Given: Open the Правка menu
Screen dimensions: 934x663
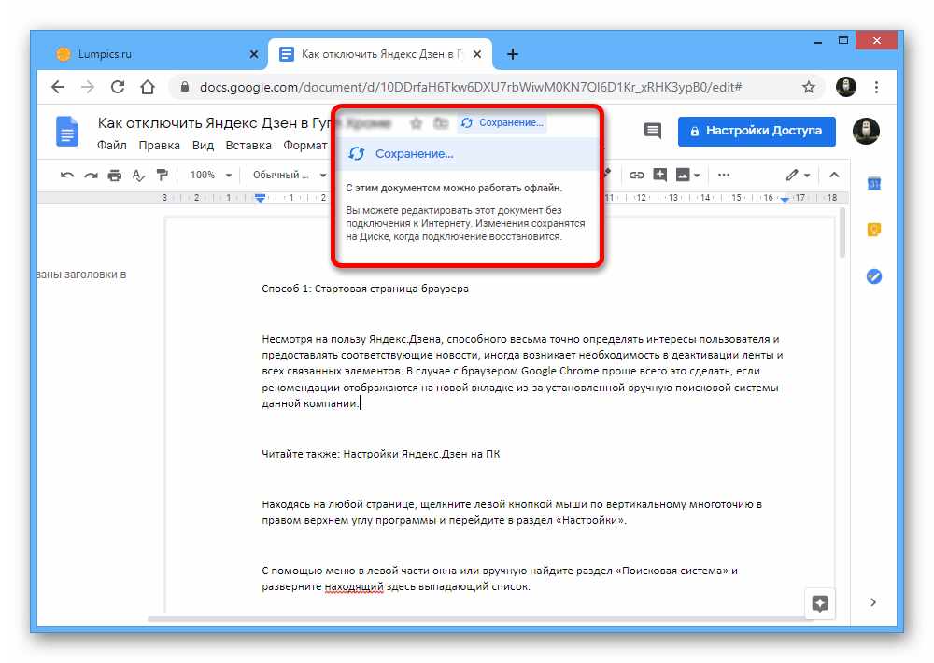Looking at the screenshot, I should (159, 146).
